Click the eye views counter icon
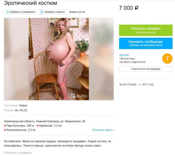The width and height of the screenshot is (175, 156). pyautogui.click(x=140, y=84)
